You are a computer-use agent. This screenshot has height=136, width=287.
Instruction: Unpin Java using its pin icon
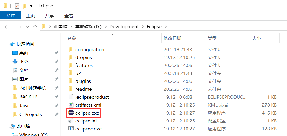(x=57, y=105)
